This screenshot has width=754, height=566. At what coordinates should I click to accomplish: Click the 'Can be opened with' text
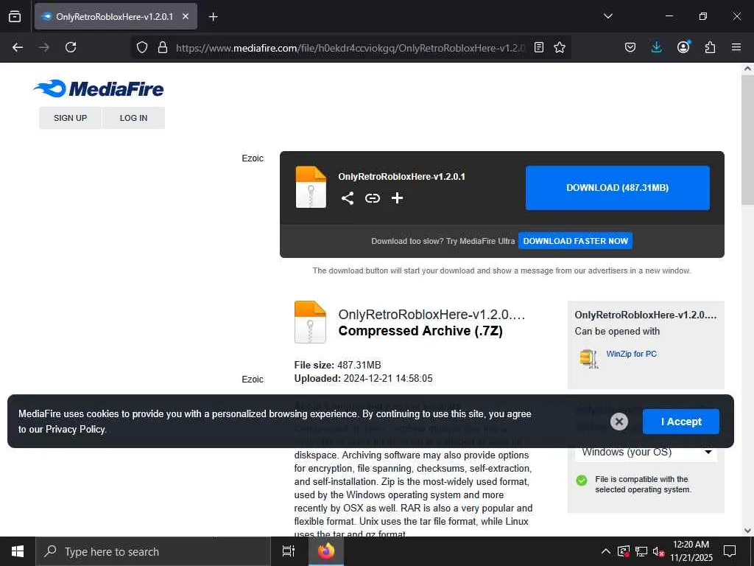pos(617,331)
